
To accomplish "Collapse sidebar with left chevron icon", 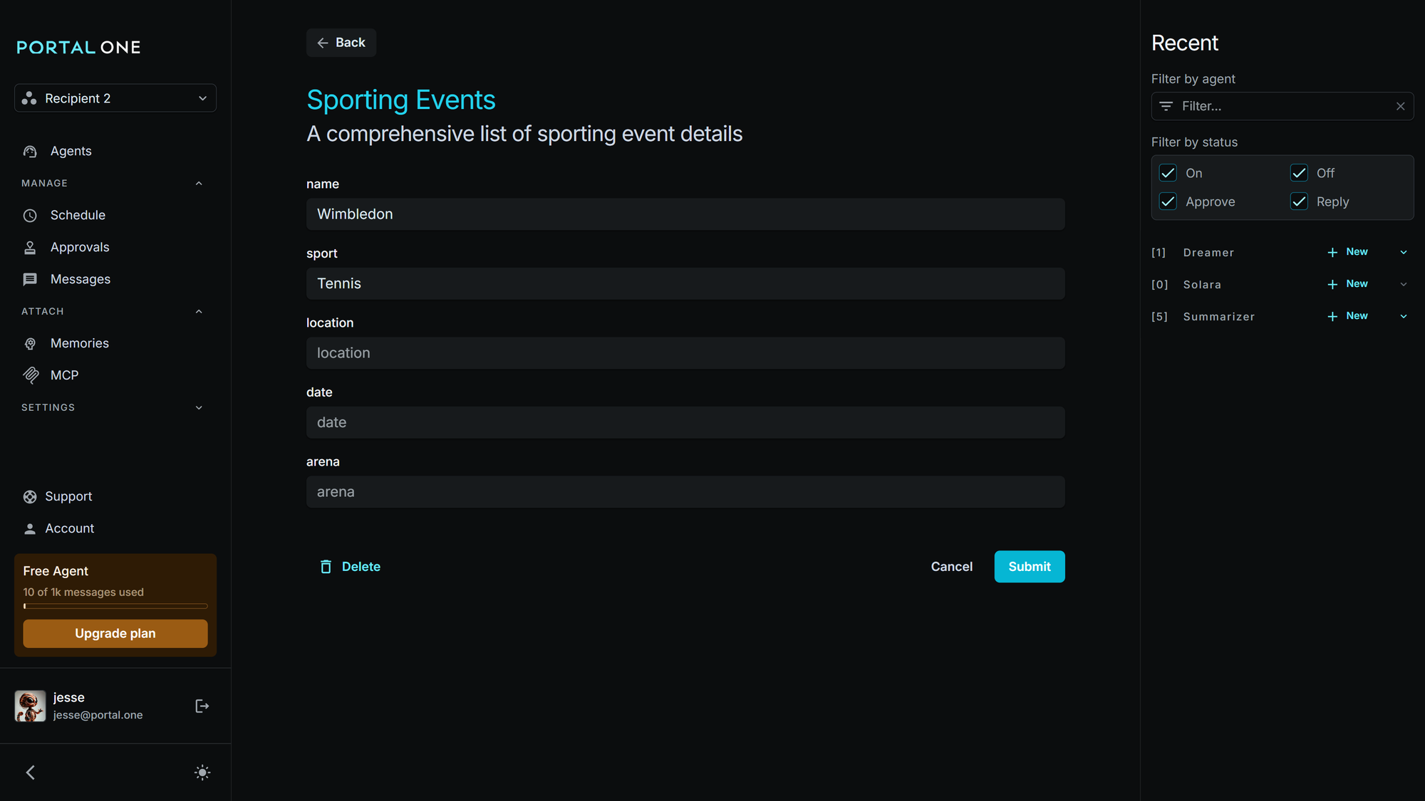I will tap(30, 773).
